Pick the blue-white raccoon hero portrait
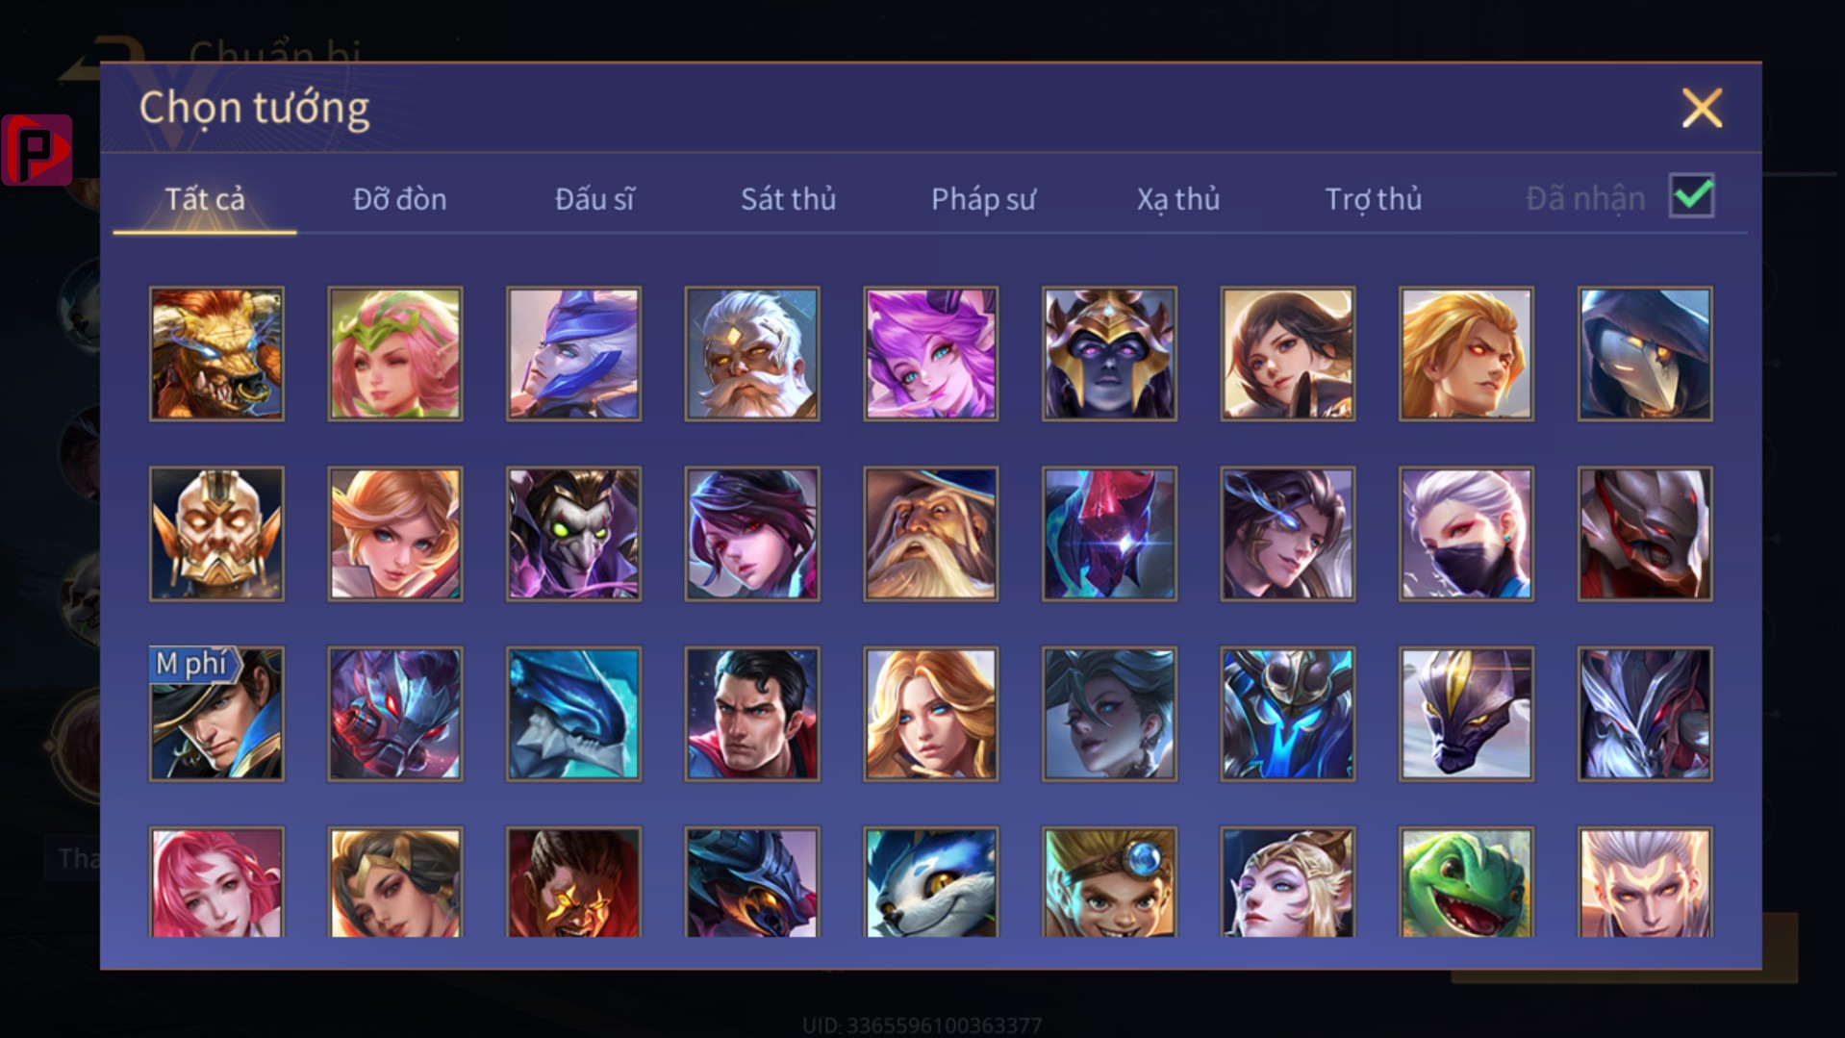Image resolution: width=1845 pixels, height=1038 pixels. [930, 882]
